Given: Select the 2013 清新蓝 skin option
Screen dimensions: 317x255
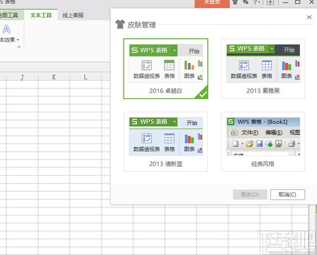Looking at the screenshot, I should [165, 142].
